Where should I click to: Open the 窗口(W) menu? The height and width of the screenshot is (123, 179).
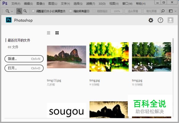point(127,4)
